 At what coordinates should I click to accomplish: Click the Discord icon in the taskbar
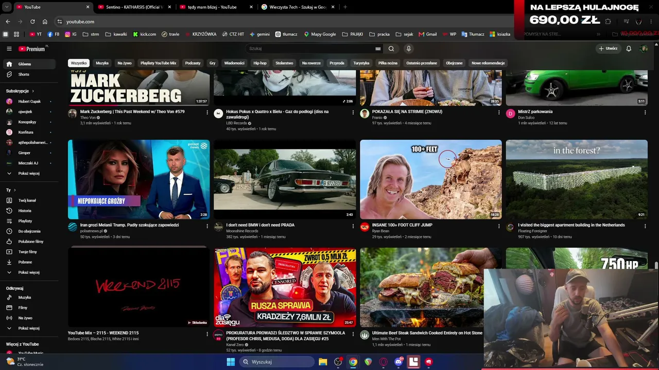[x=398, y=362]
